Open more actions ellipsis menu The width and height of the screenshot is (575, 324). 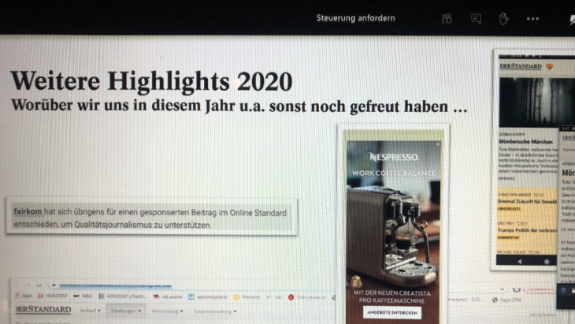[533, 18]
